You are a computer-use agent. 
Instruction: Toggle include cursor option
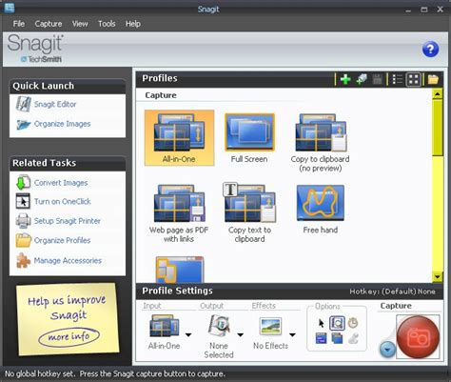pyautogui.click(x=322, y=323)
